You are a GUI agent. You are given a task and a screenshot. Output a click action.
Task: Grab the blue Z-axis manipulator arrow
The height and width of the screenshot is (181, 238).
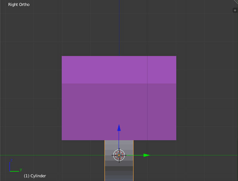coord(119,128)
